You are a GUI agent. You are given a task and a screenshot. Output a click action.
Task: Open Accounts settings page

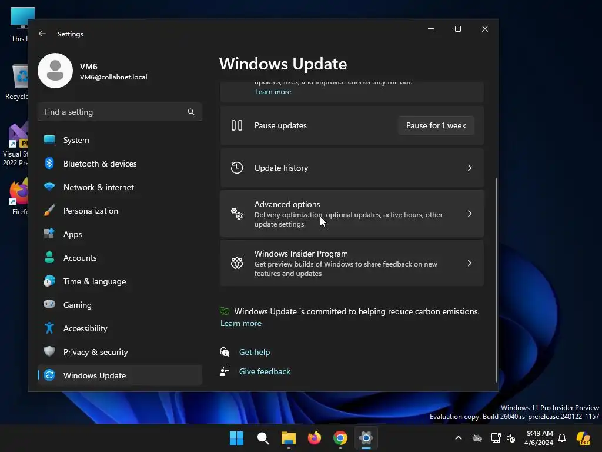(x=120, y=258)
